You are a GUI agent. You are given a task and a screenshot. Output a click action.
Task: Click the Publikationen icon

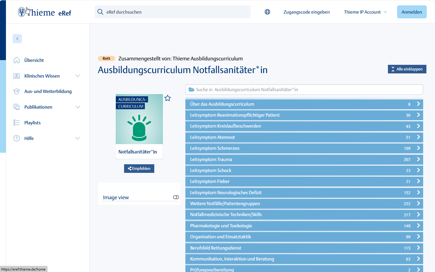click(x=17, y=107)
